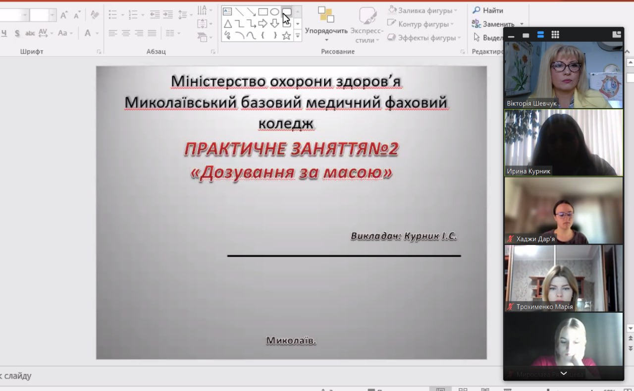Expand the shapes gallery More arrow
The width and height of the screenshot is (634, 391).
(298, 35)
